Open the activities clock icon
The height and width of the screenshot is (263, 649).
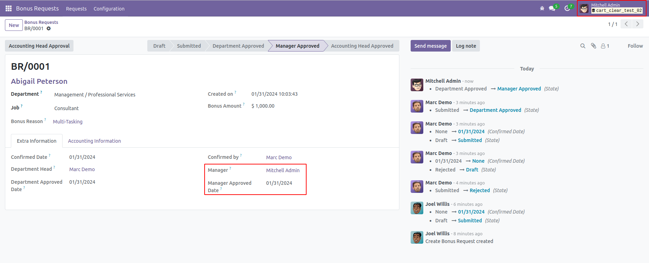pos(567,8)
